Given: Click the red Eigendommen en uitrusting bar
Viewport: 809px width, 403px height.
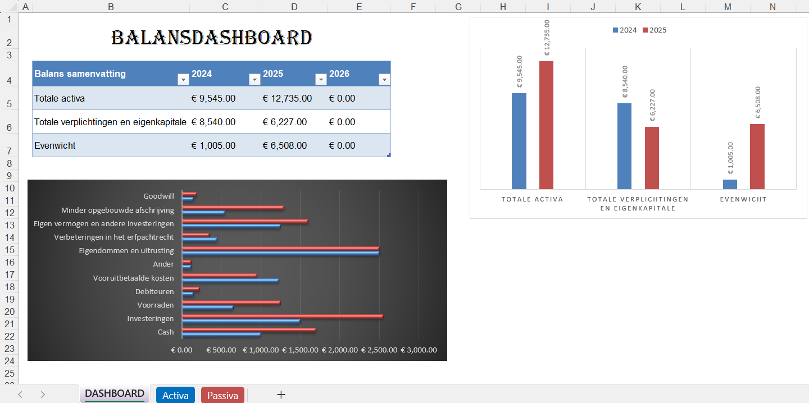Looking at the screenshot, I should 281,248.
